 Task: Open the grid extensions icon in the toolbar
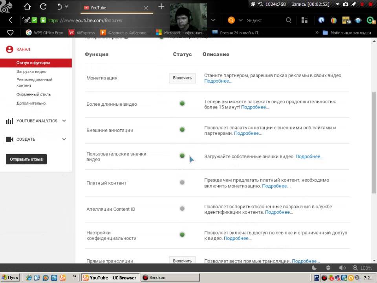tap(304, 20)
